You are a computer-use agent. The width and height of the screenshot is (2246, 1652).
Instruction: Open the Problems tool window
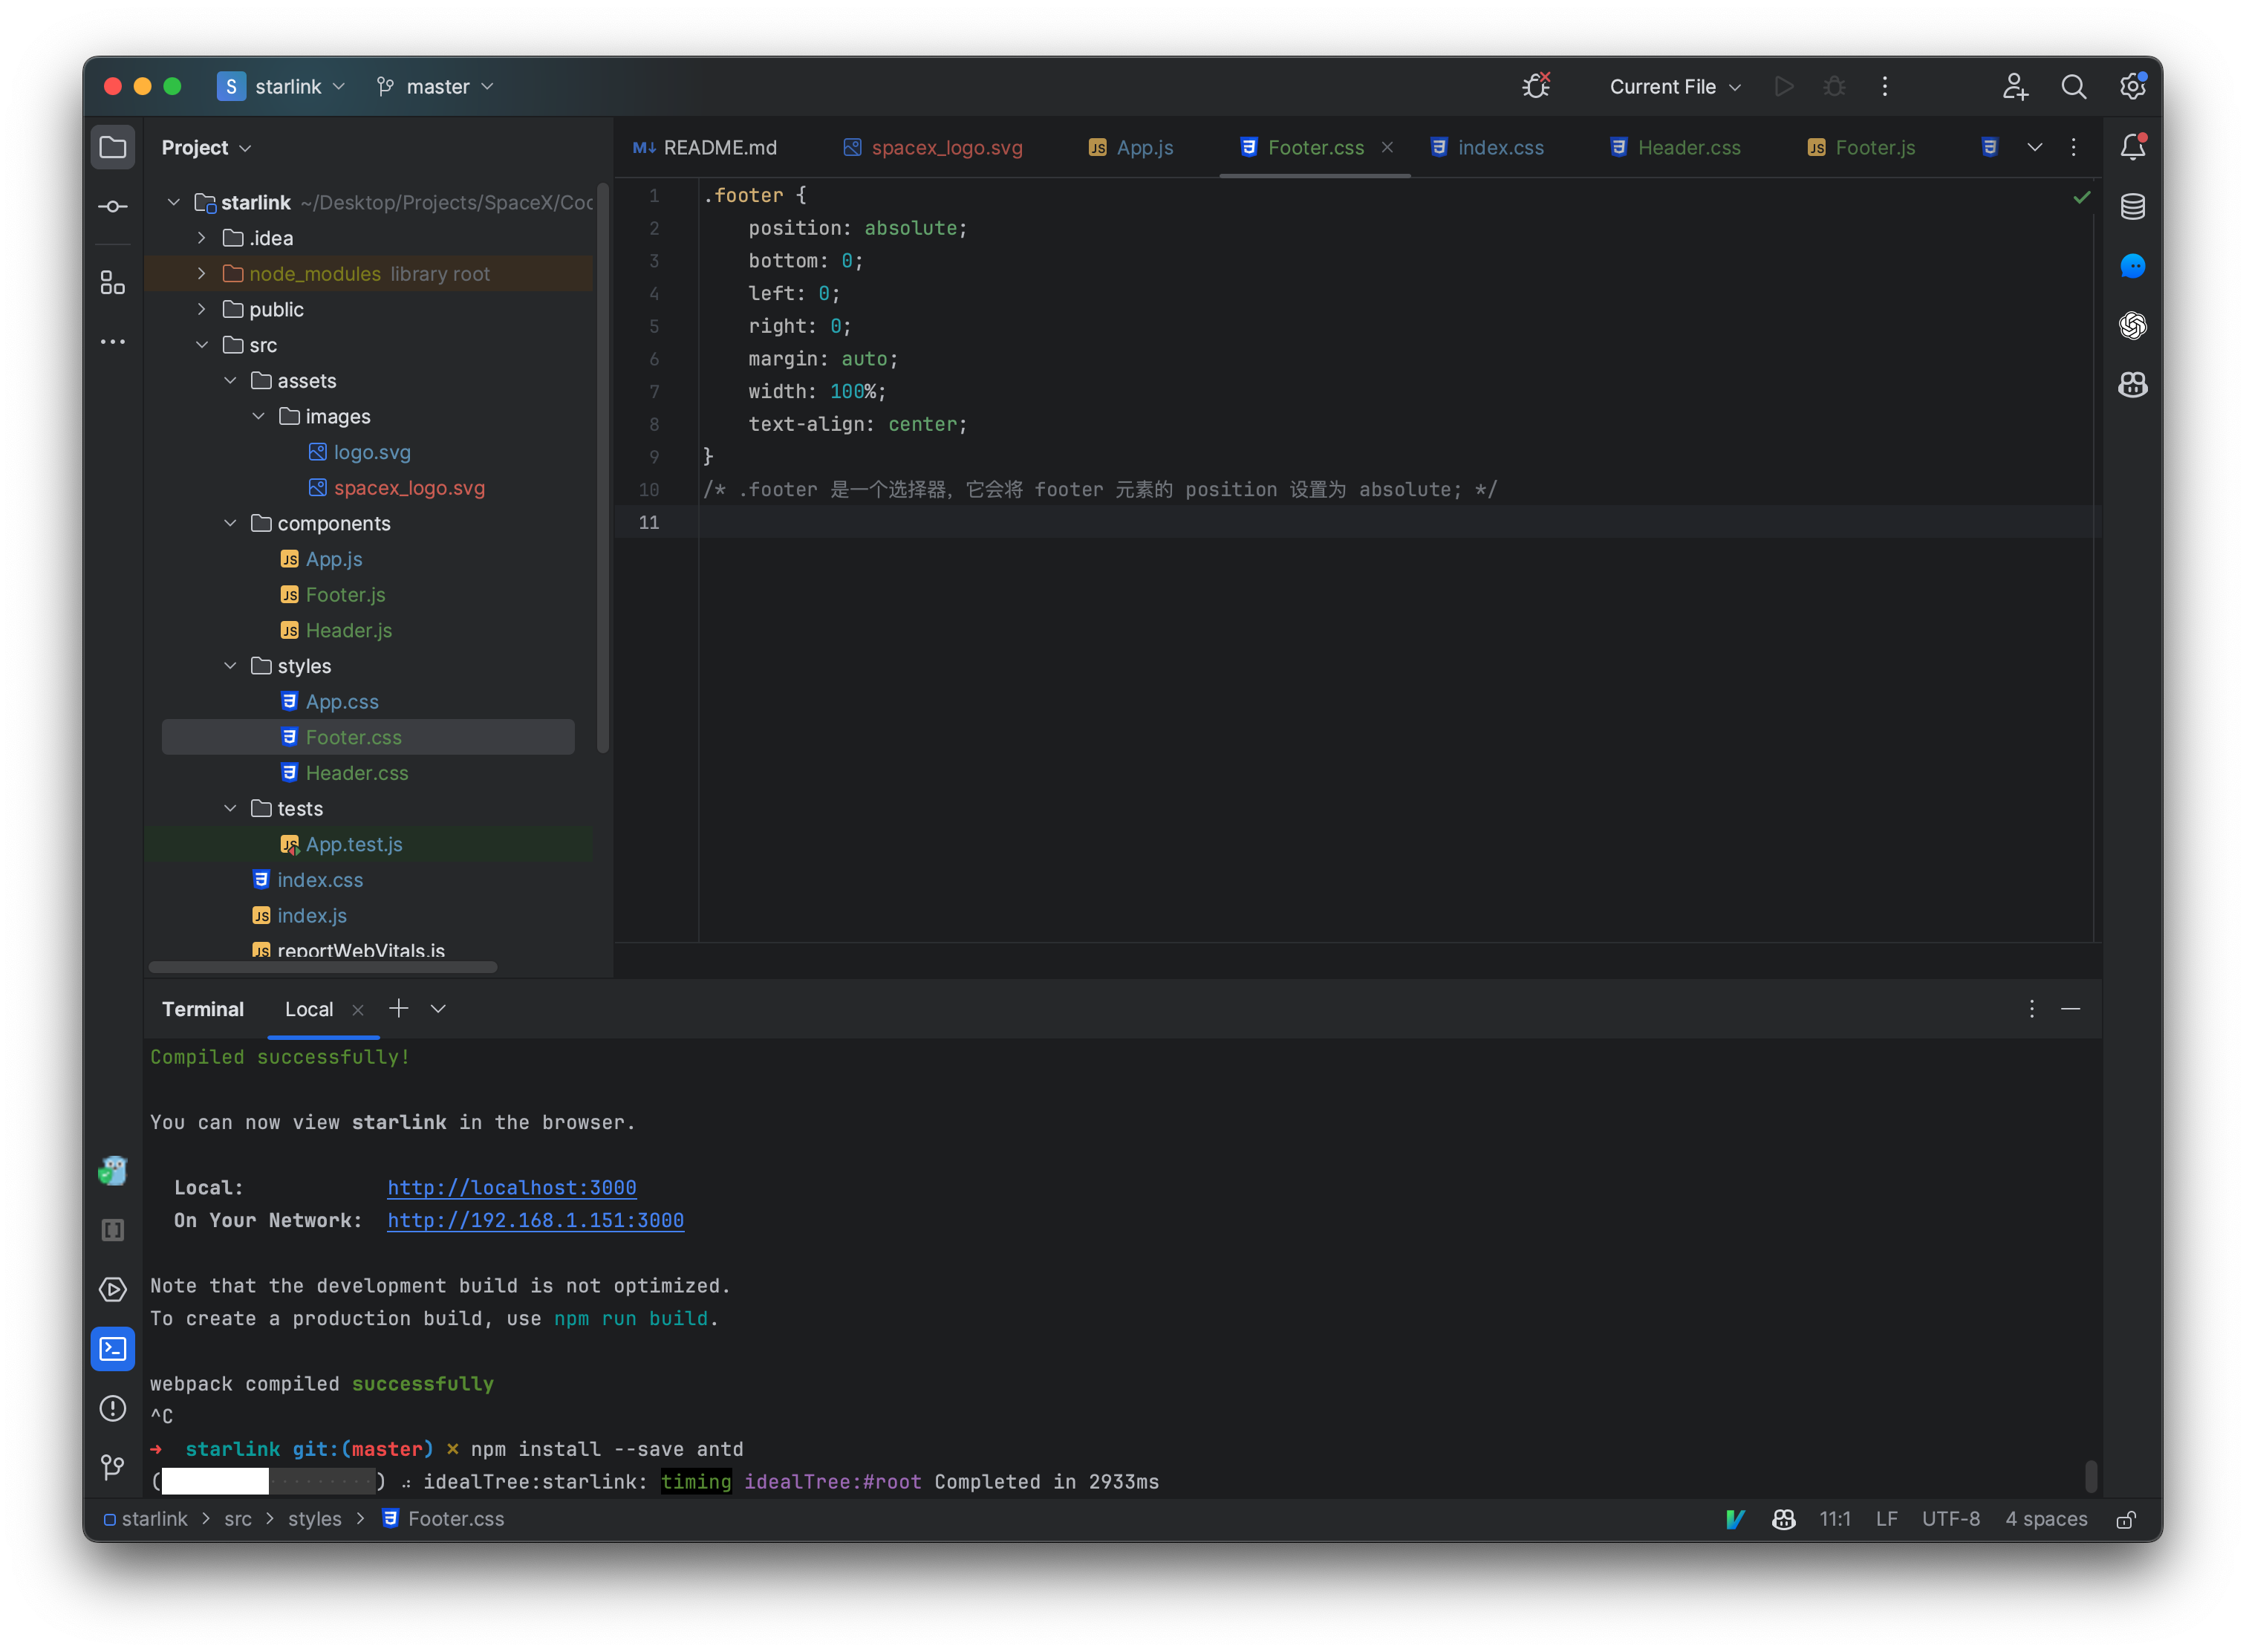[x=112, y=1408]
